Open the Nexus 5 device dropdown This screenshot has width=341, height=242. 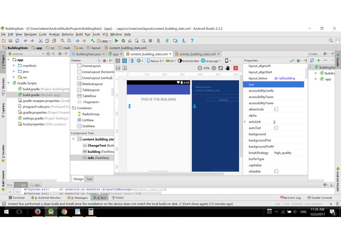pyautogui.click(x=155, y=61)
